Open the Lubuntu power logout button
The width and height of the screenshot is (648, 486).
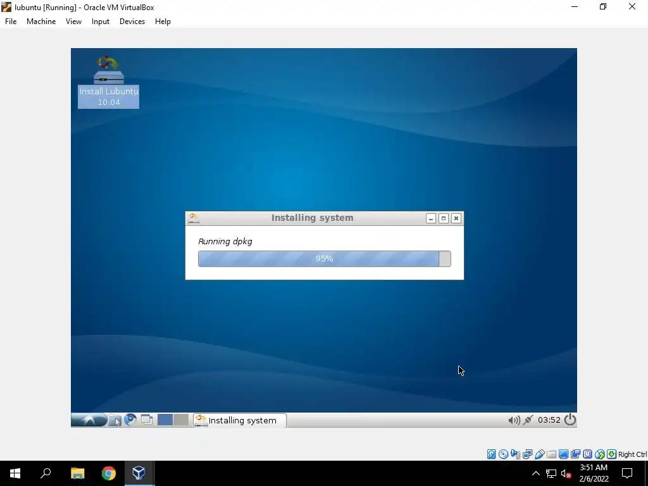click(570, 420)
